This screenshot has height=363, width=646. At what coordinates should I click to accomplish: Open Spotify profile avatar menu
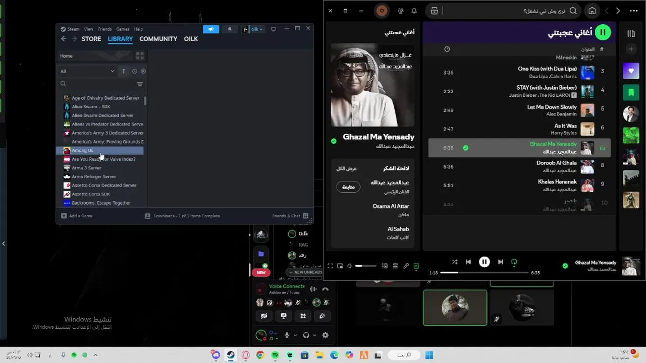click(382, 11)
